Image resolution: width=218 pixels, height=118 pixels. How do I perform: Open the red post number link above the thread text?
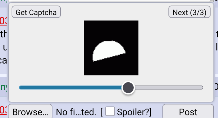pyautogui.click(x=3, y=21)
